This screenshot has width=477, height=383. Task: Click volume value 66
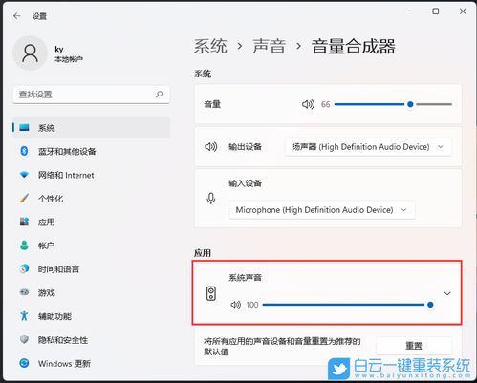tap(325, 104)
